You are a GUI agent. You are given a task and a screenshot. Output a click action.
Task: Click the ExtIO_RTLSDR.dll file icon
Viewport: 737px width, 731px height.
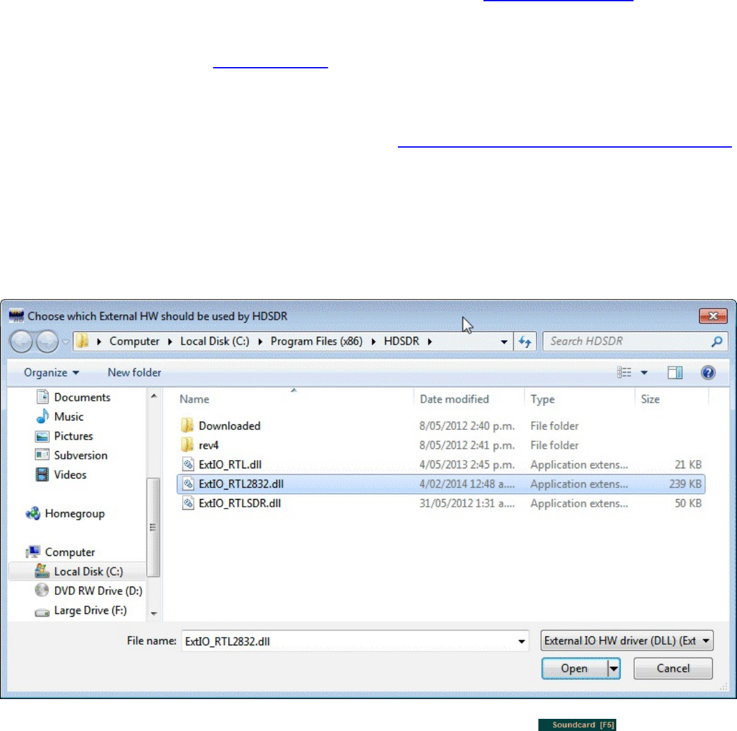(188, 503)
